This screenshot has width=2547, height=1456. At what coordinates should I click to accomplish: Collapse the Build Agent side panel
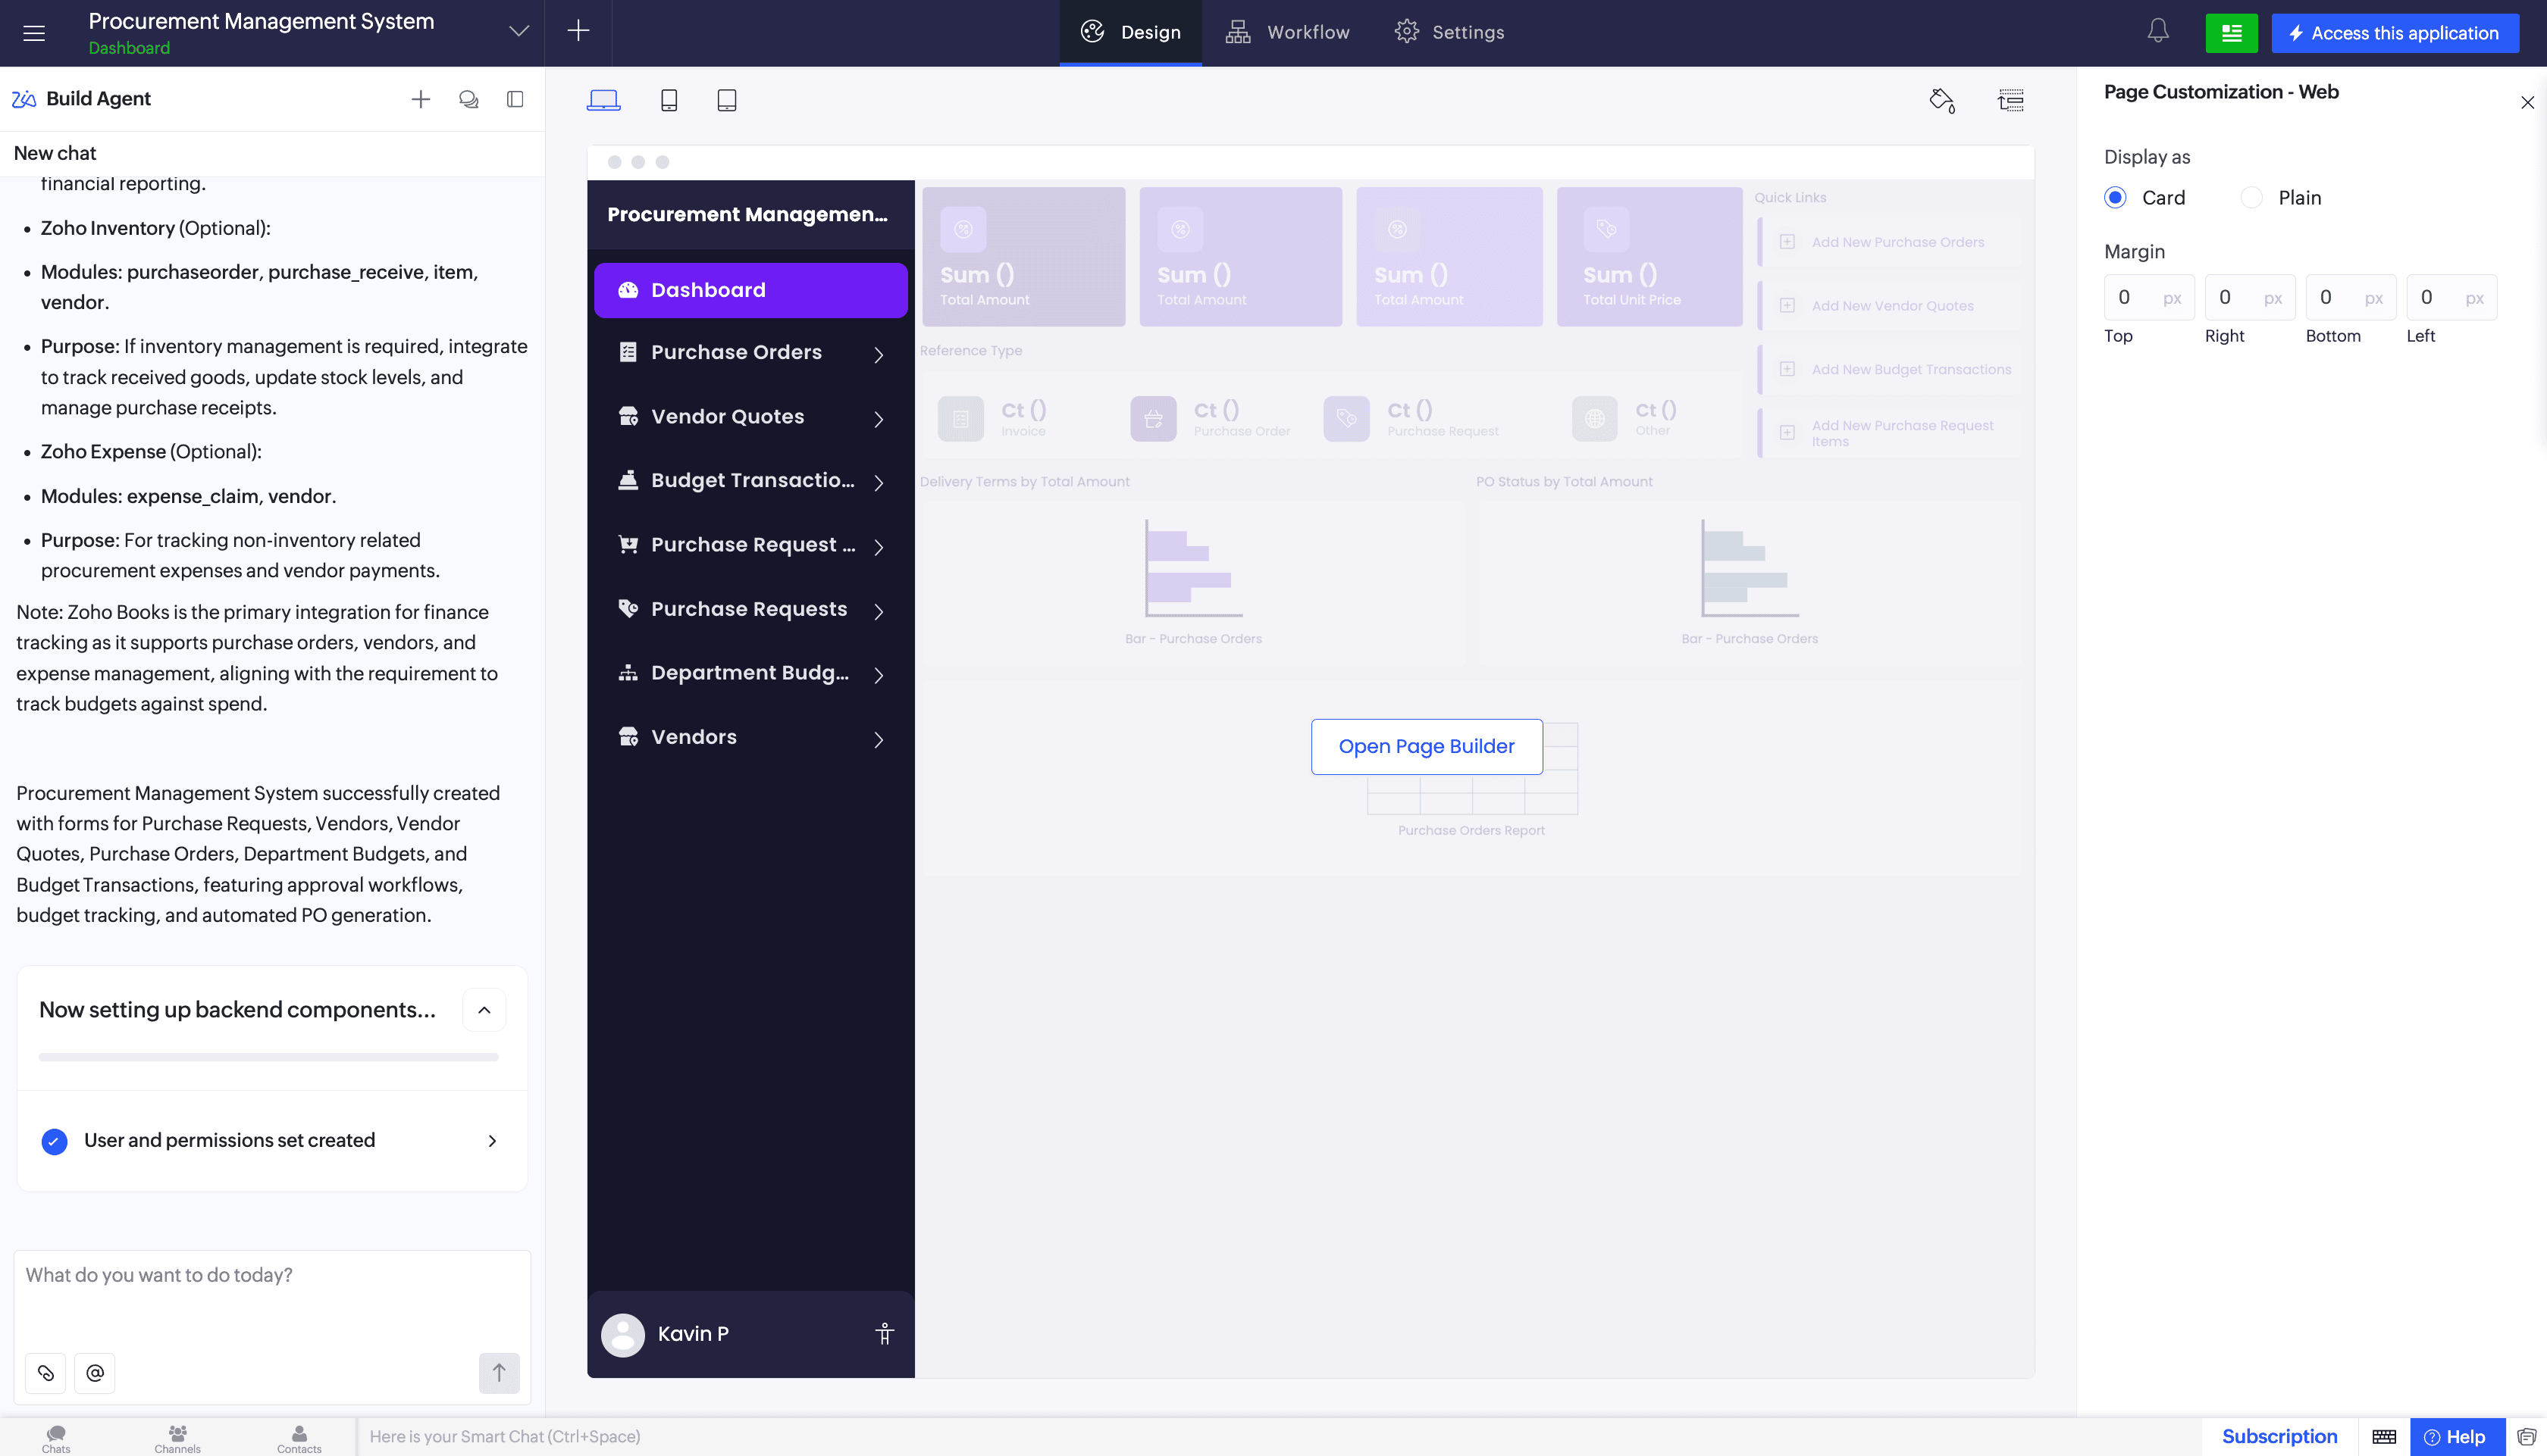[515, 99]
